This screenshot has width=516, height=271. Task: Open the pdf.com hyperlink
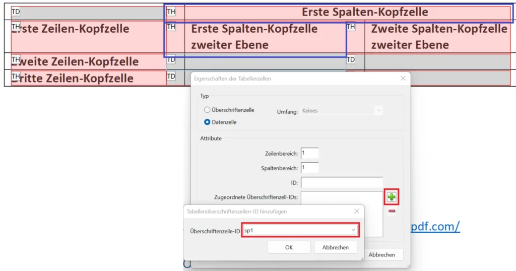coord(435,227)
